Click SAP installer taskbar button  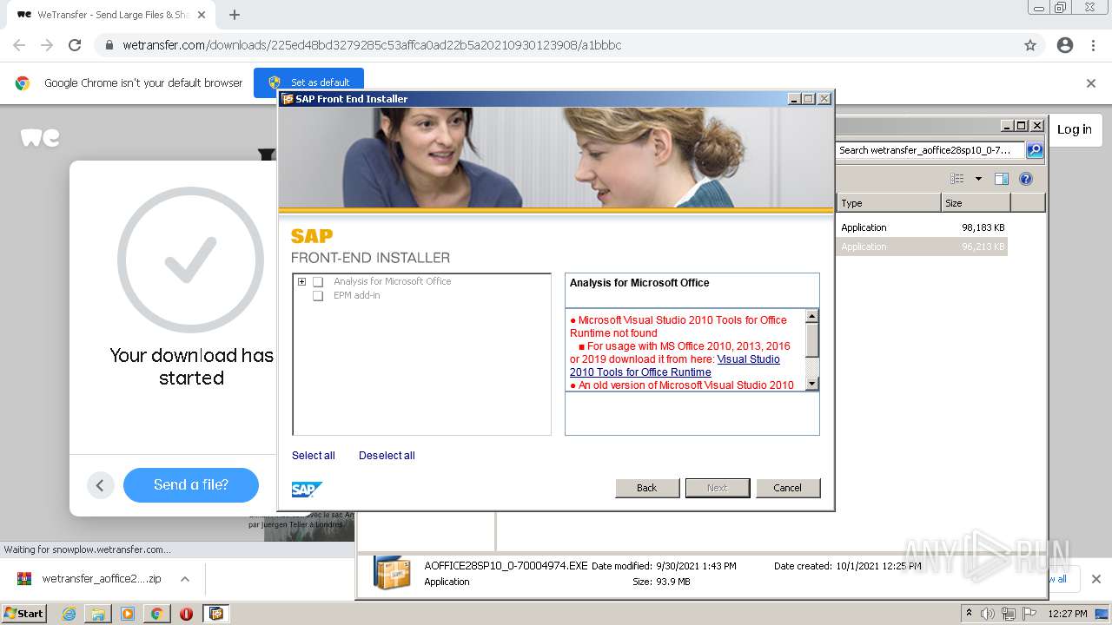216,614
